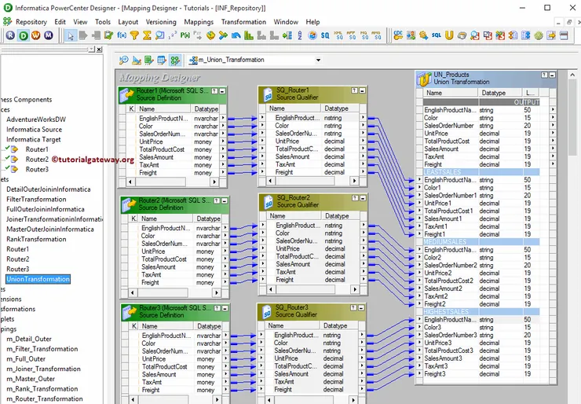581x404 pixels.
Task: Click scroll-right arrow in SQ_Router2 box
Action: point(355,289)
